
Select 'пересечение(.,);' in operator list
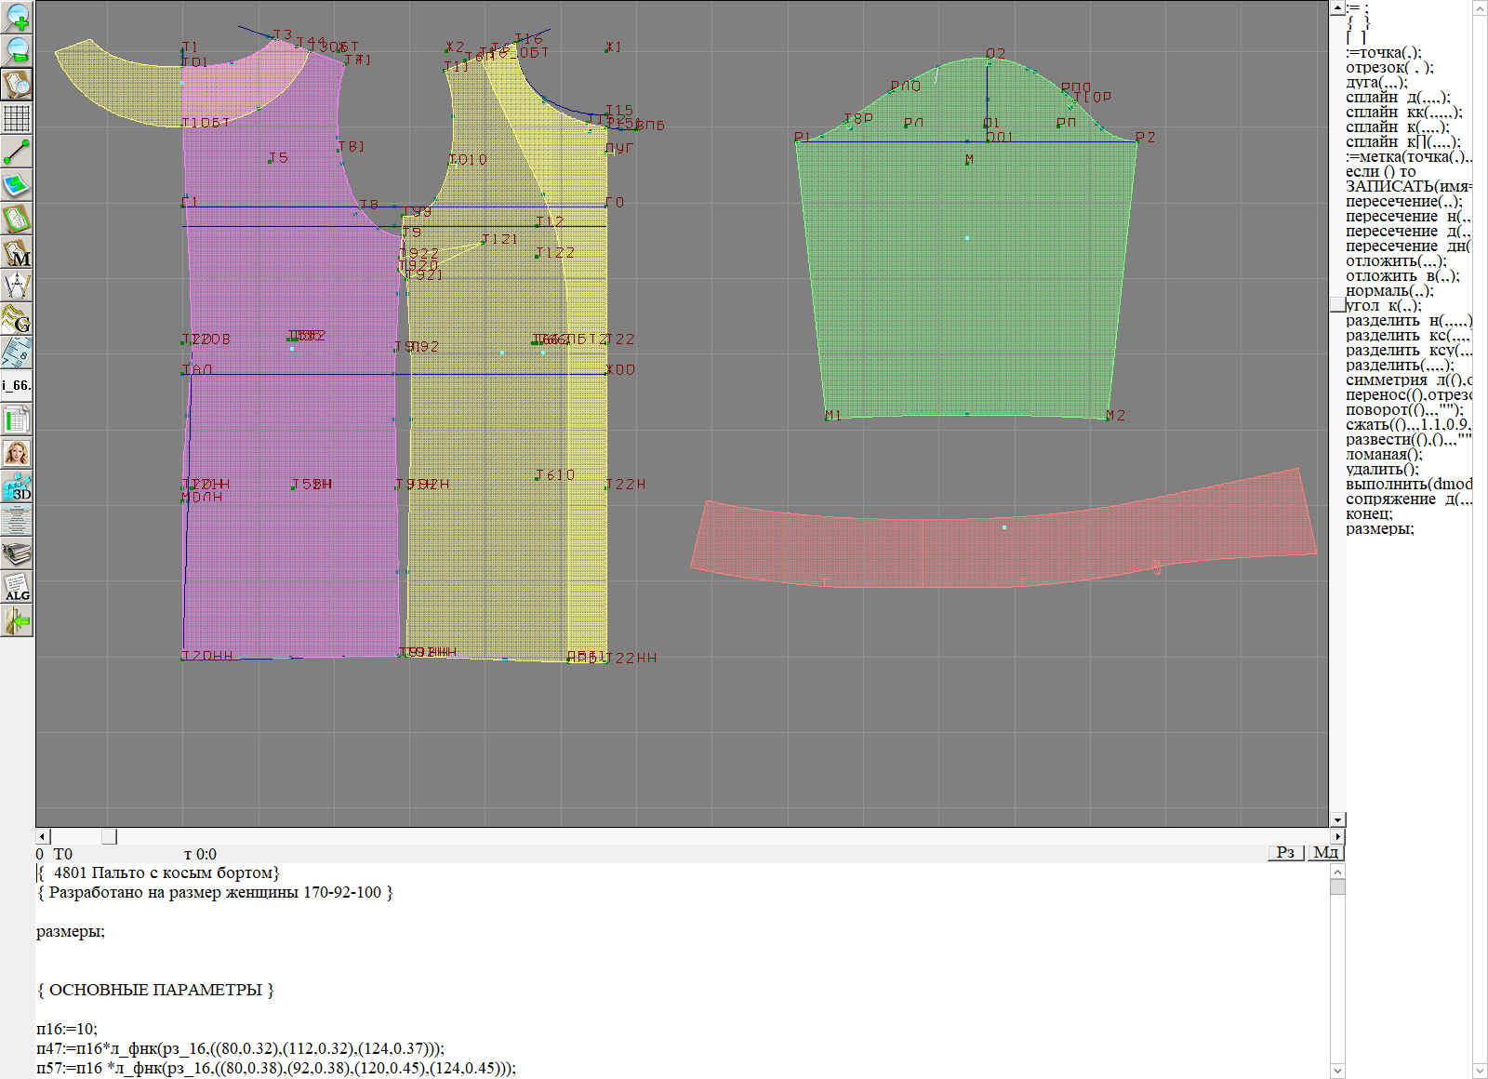(1403, 202)
